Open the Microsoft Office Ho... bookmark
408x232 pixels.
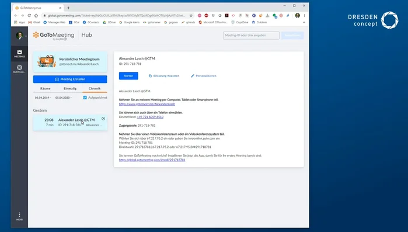click(213, 22)
